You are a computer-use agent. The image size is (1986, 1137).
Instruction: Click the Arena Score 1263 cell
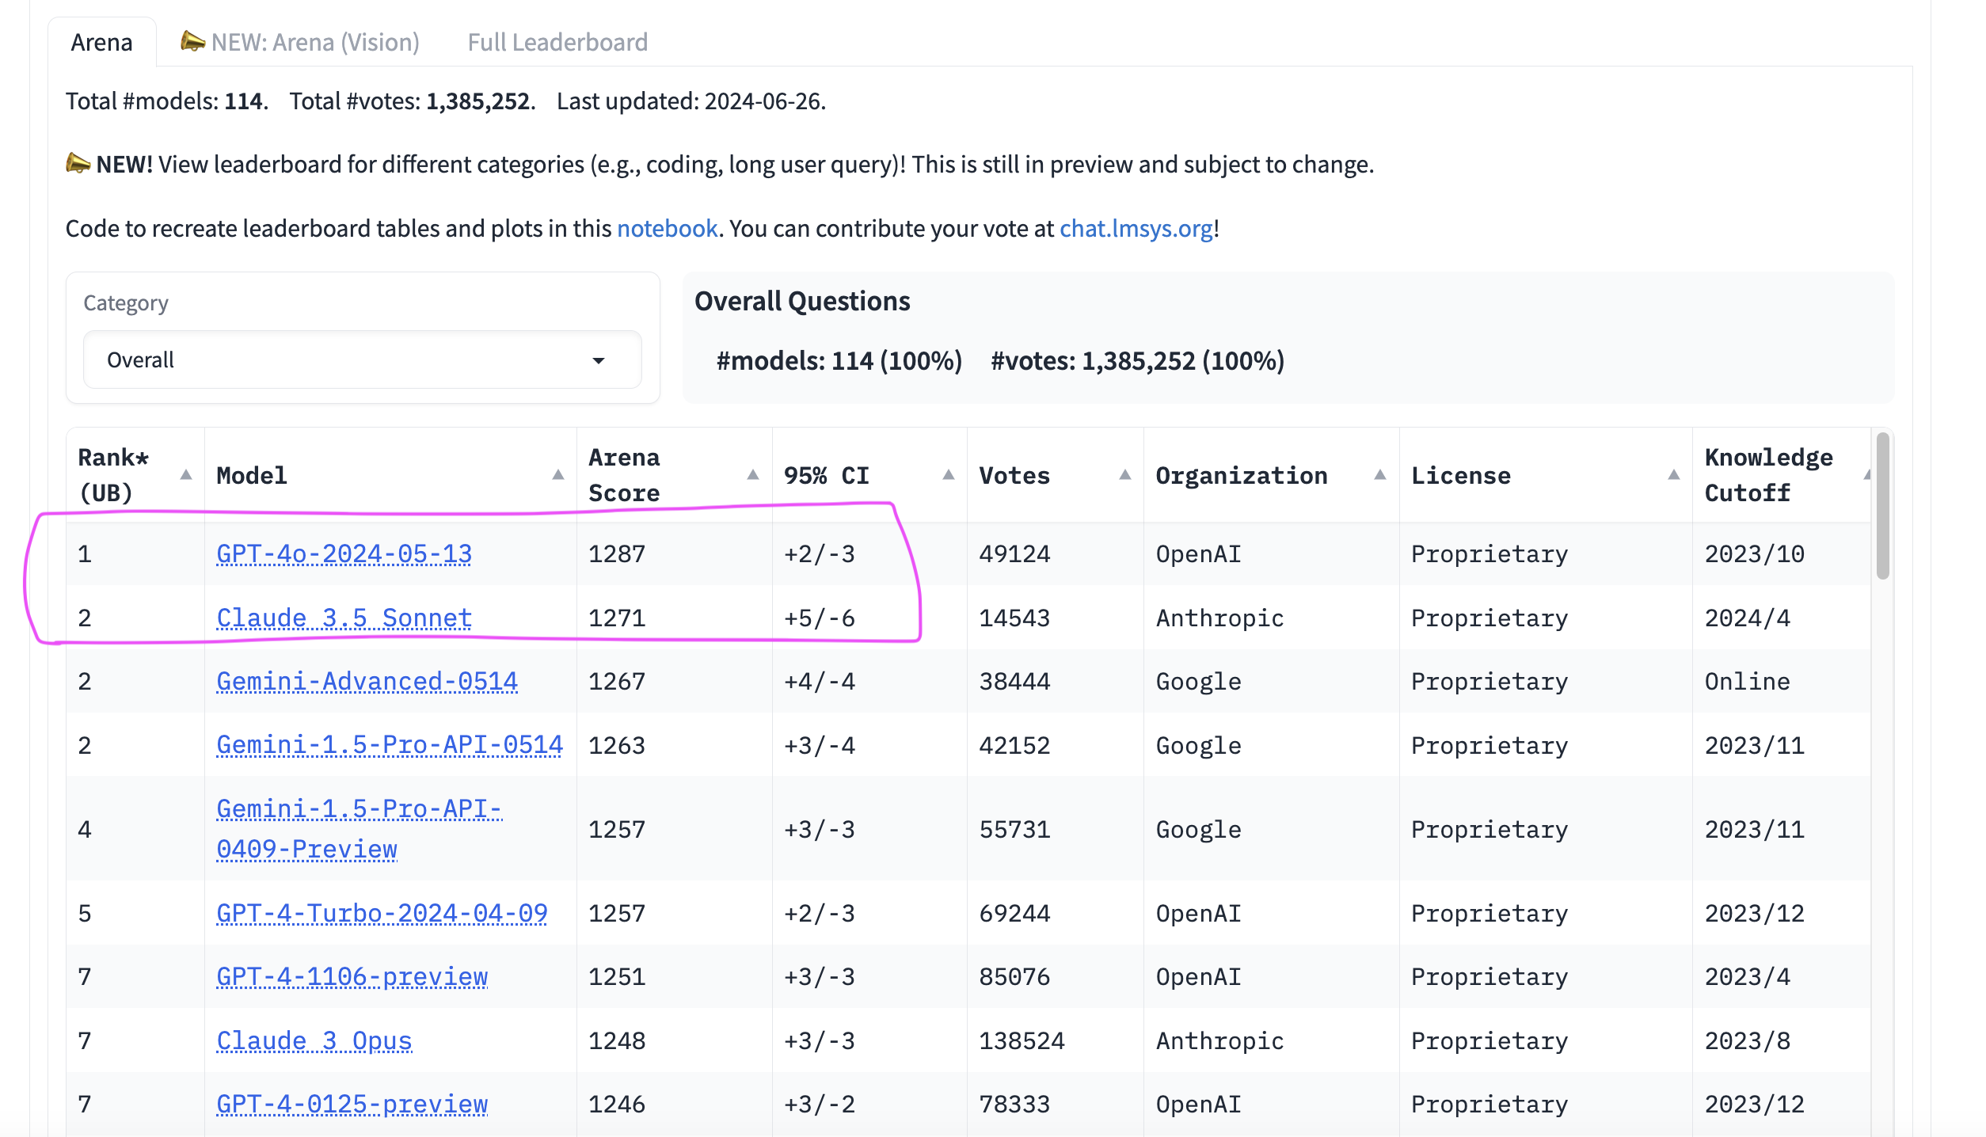click(x=675, y=746)
